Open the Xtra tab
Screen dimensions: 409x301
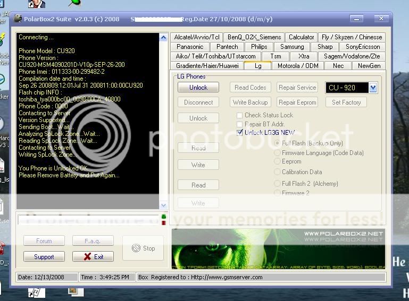(x=304, y=56)
